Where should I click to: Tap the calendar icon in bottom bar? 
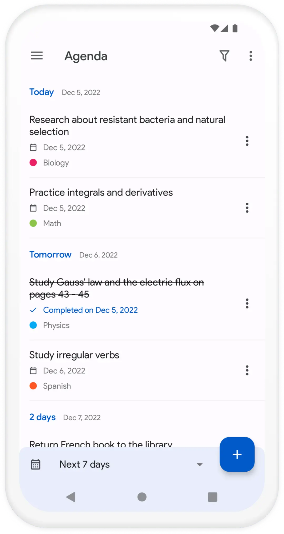pyautogui.click(x=35, y=465)
